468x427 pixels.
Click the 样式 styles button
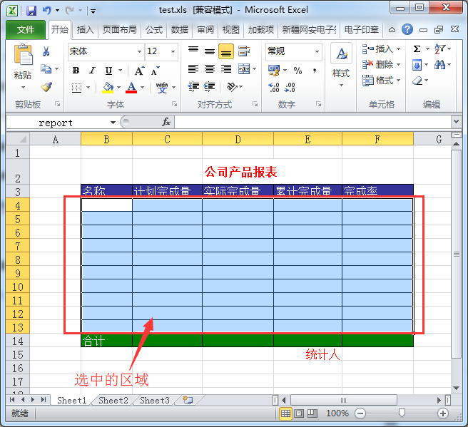pyautogui.click(x=341, y=63)
